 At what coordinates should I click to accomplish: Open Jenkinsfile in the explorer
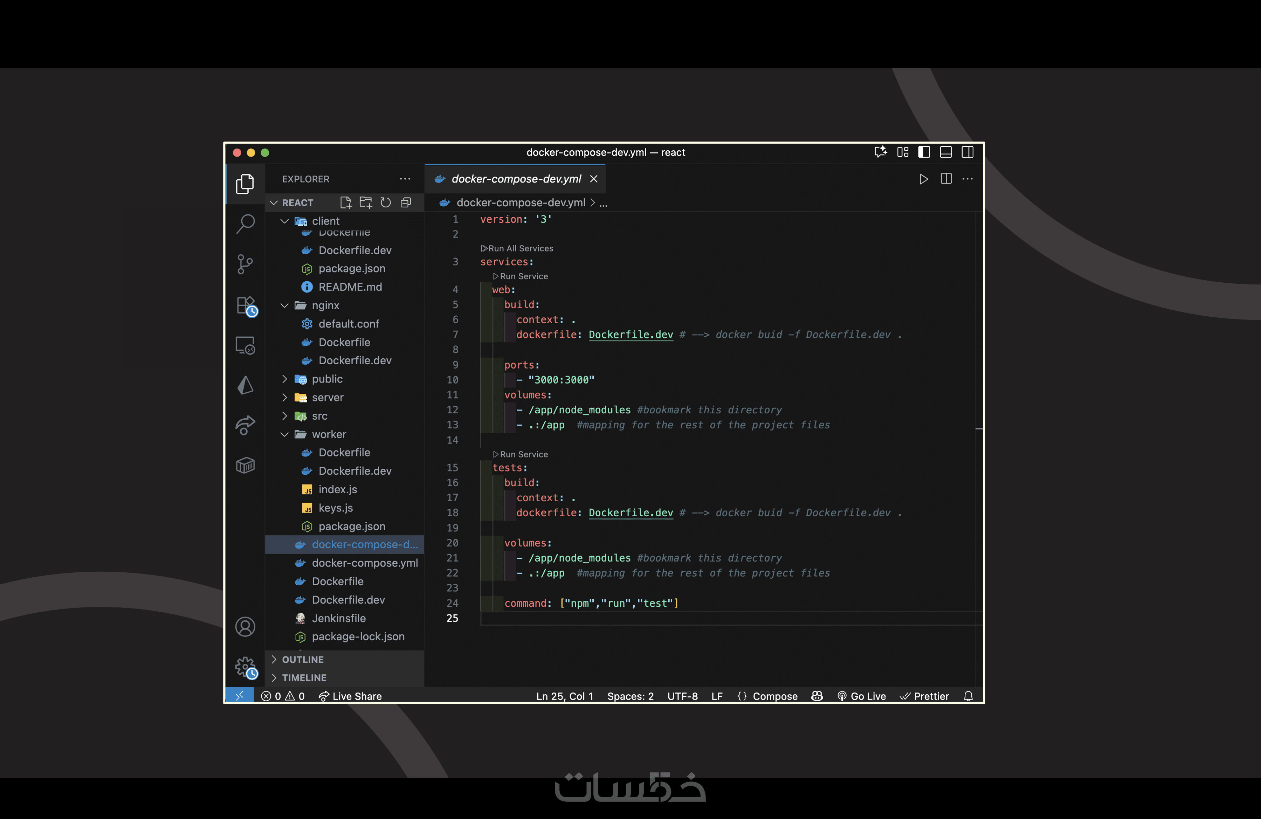(x=339, y=618)
